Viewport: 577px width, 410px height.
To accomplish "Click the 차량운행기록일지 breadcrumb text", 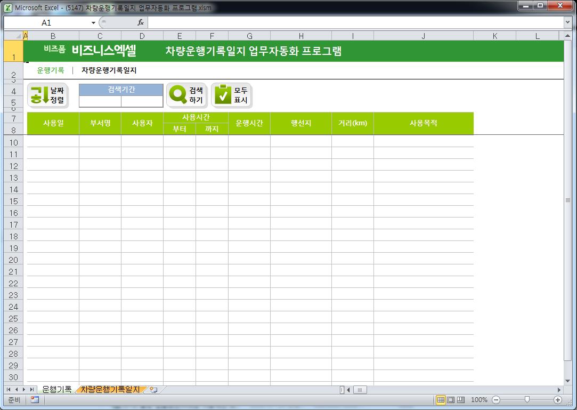I will [x=109, y=70].
